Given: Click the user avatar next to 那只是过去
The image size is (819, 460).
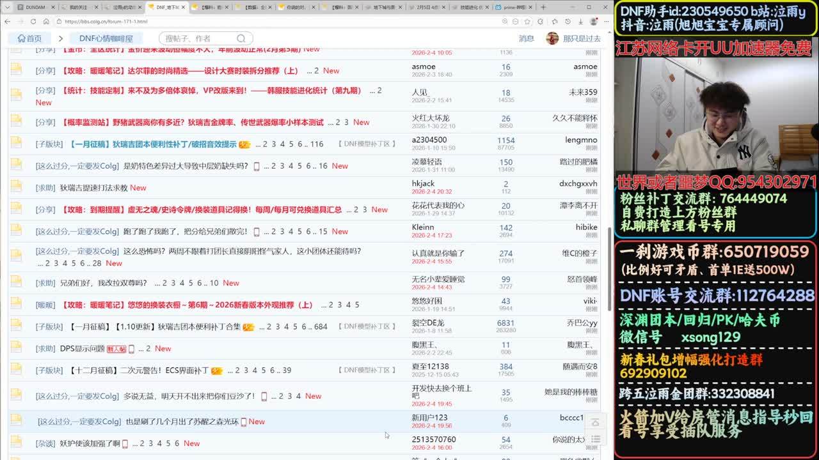Looking at the screenshot, I should (552, 38).
